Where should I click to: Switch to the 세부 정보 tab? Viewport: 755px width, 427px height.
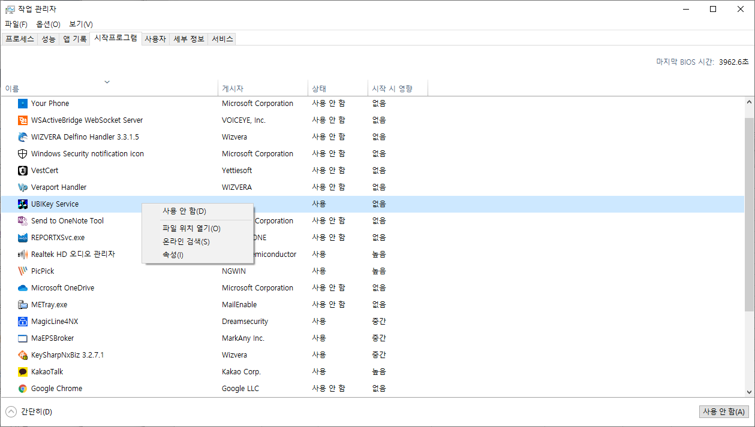coord(189,39)
